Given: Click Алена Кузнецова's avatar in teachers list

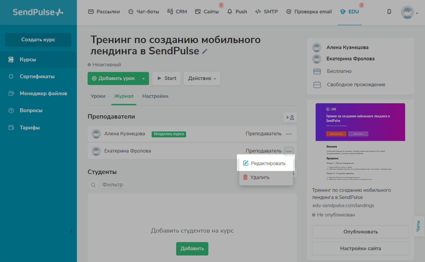Looking at the screenshot, I should [x=96, y=134].
